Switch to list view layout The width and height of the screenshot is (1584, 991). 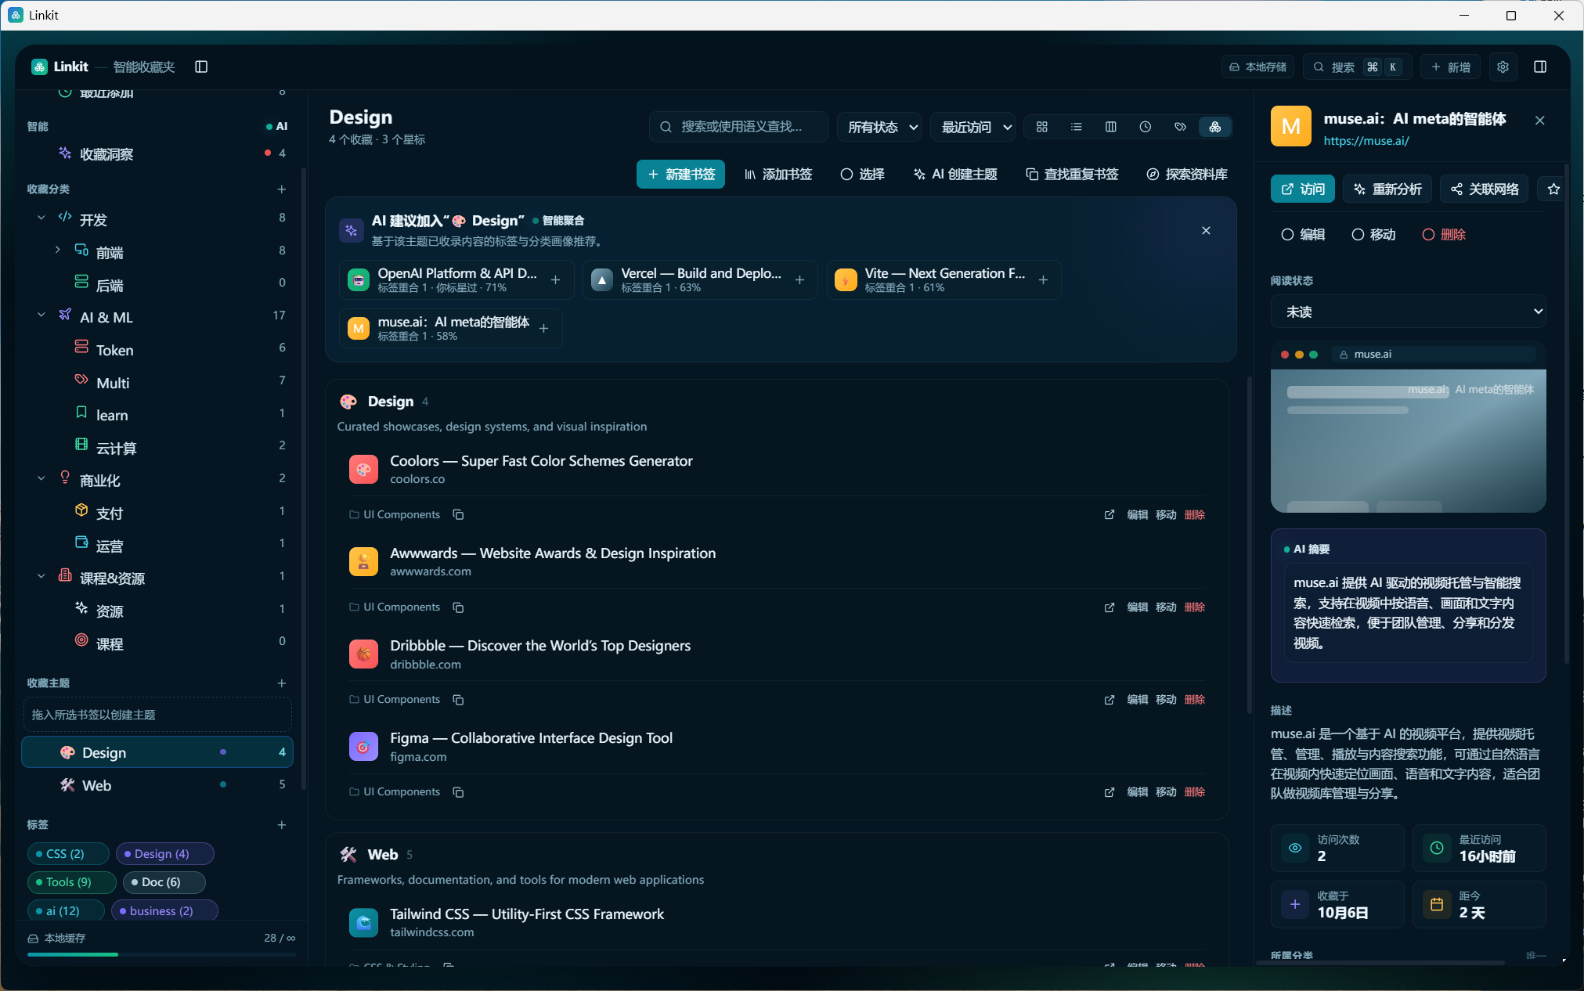[x=1077, y=127]
